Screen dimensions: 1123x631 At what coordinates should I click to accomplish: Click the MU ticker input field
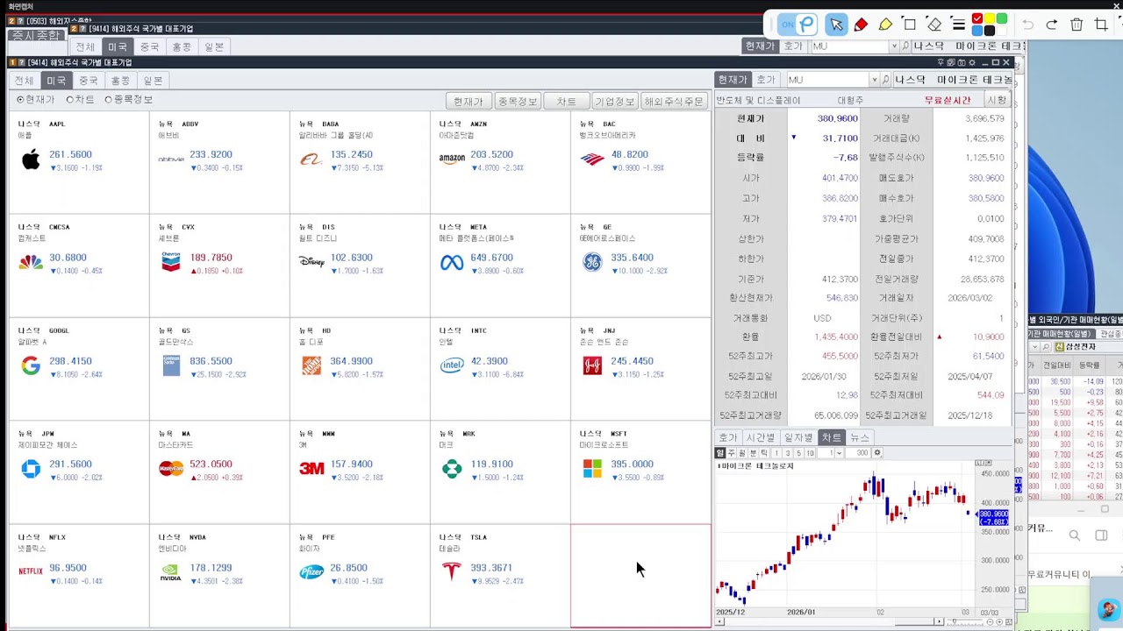point(827,80)
